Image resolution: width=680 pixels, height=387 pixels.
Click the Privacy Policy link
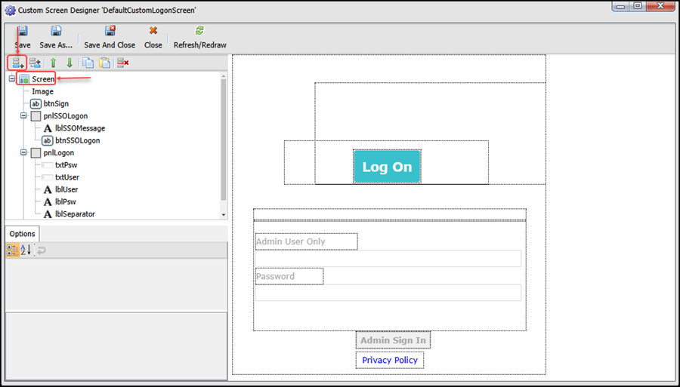(389, 360)
